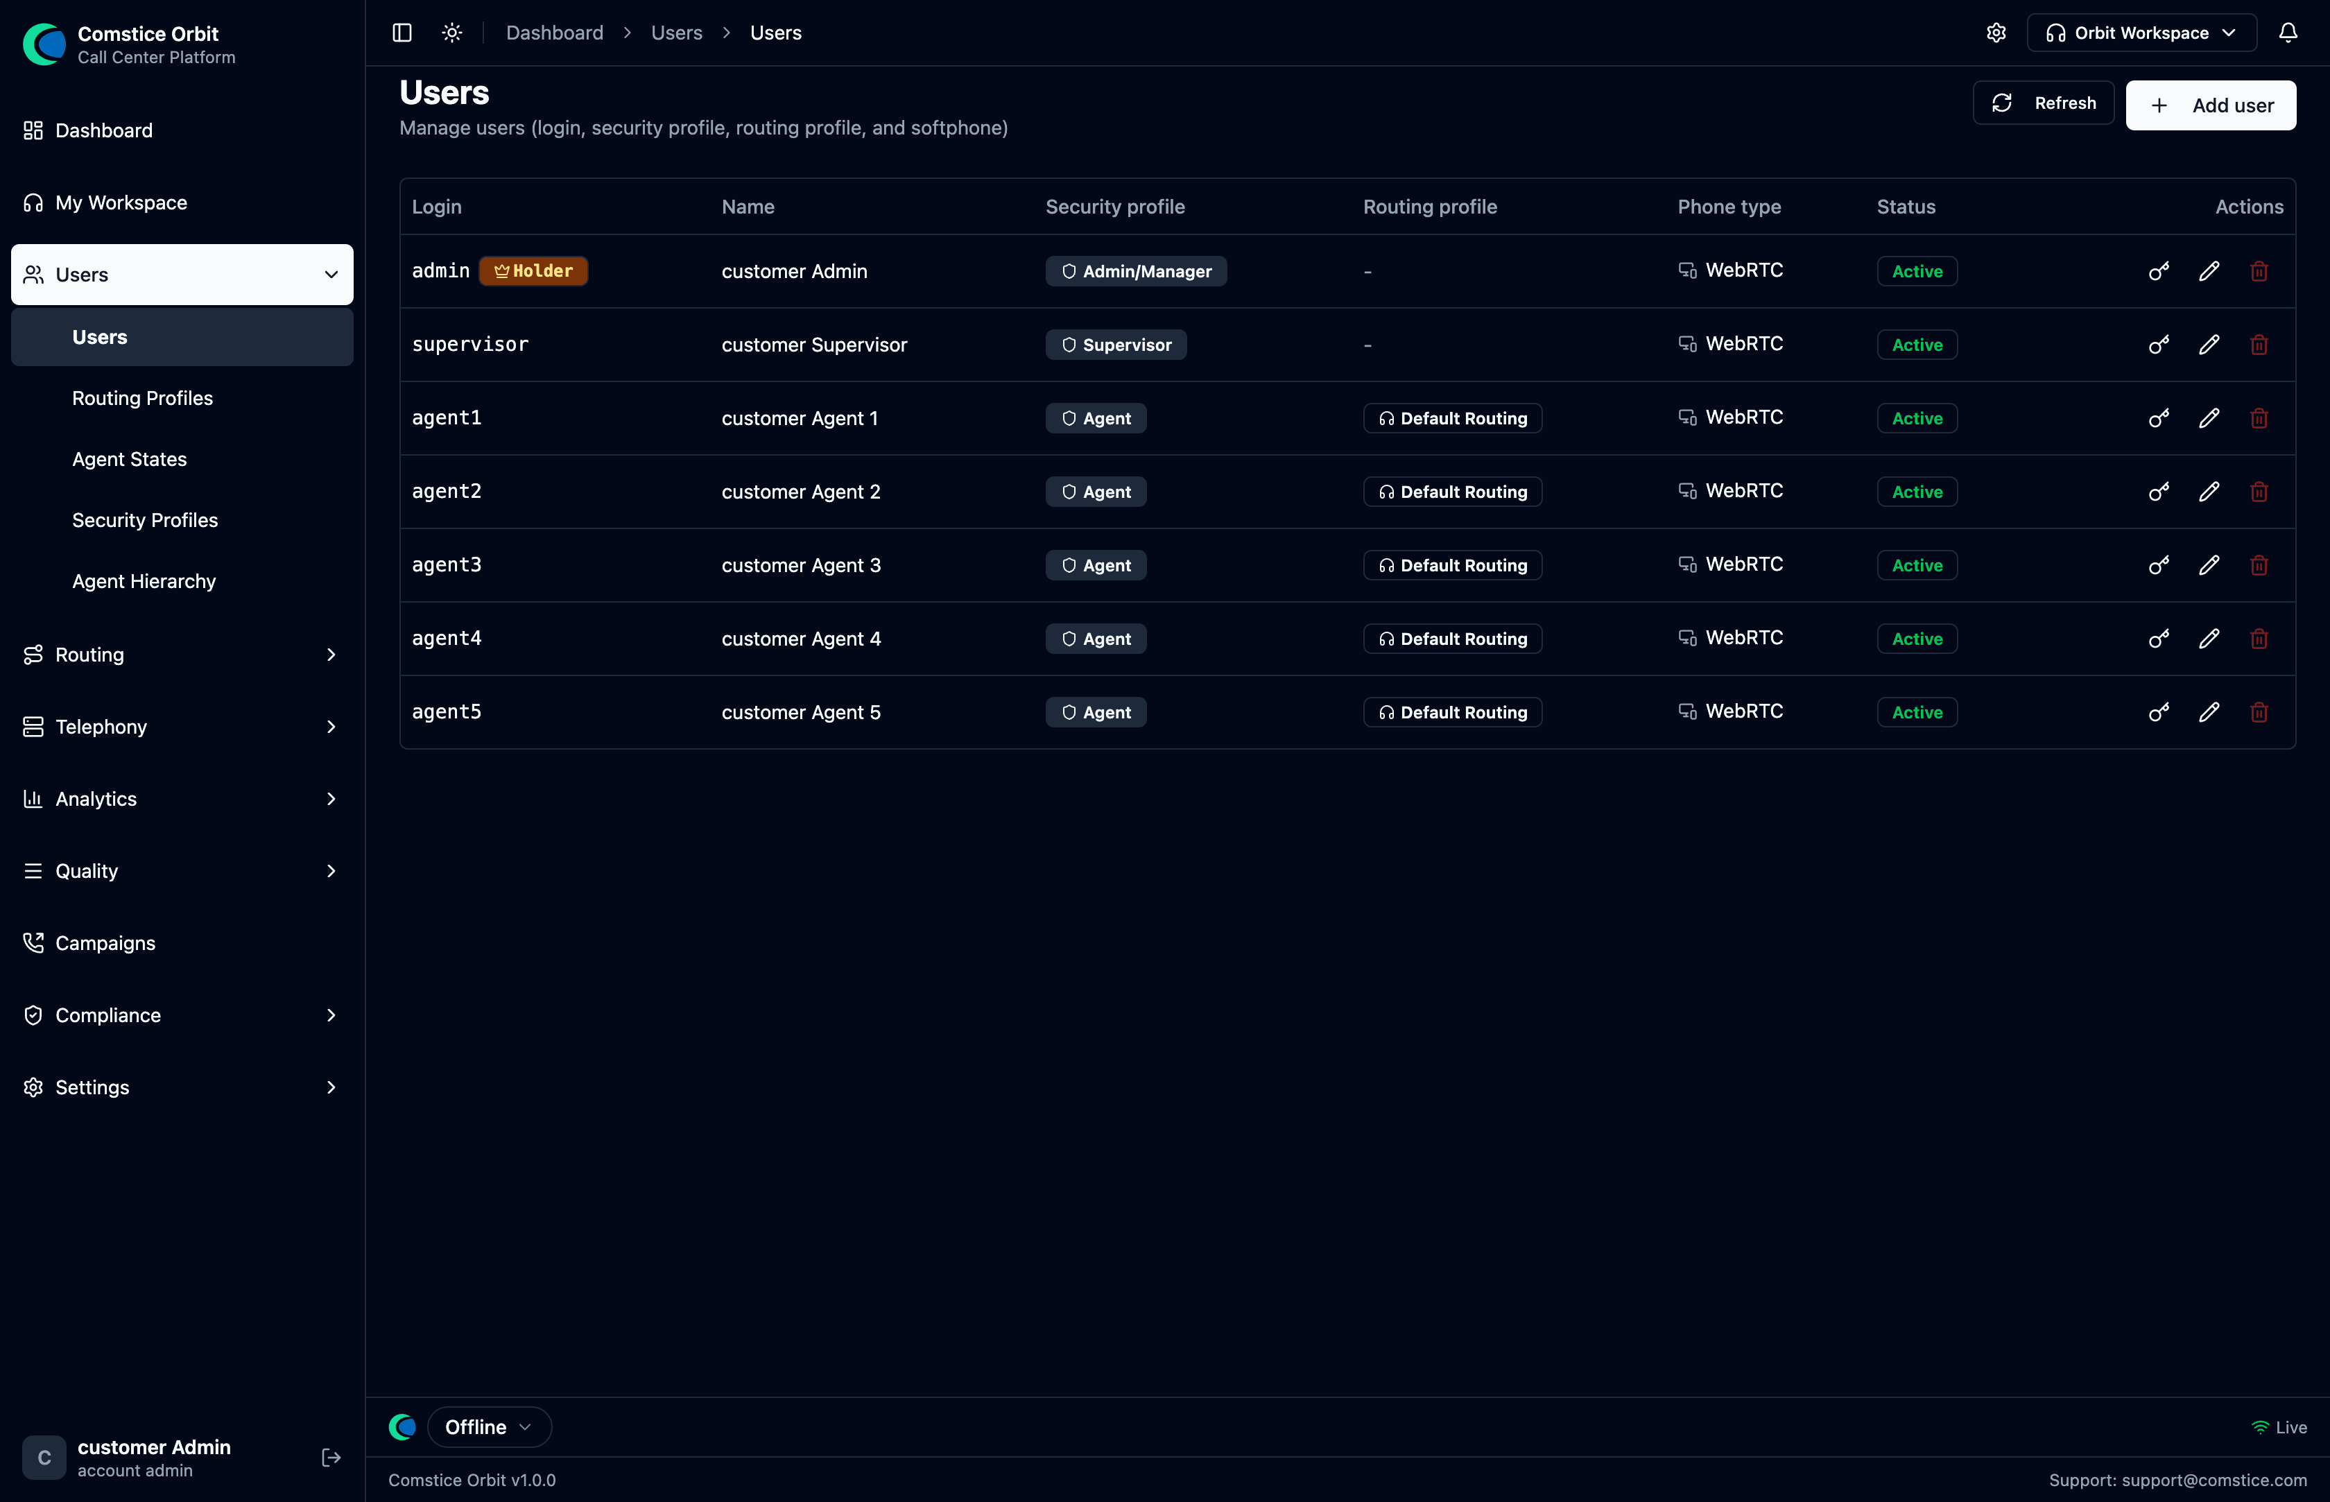The height and width of the screenshot is (1502, 2330).
Task: Click Active status badge for agent3
Action: 1917,564
